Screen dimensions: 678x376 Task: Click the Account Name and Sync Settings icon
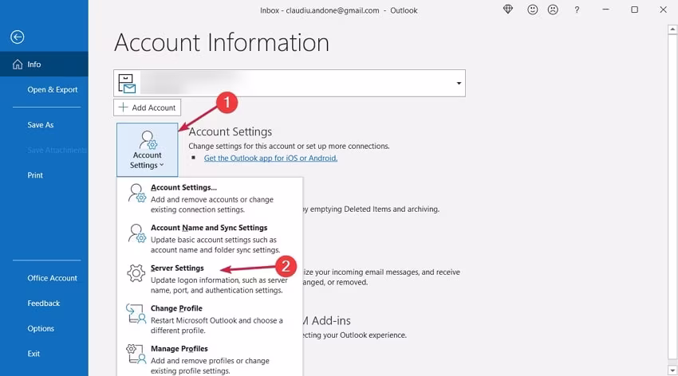[136, 233]
